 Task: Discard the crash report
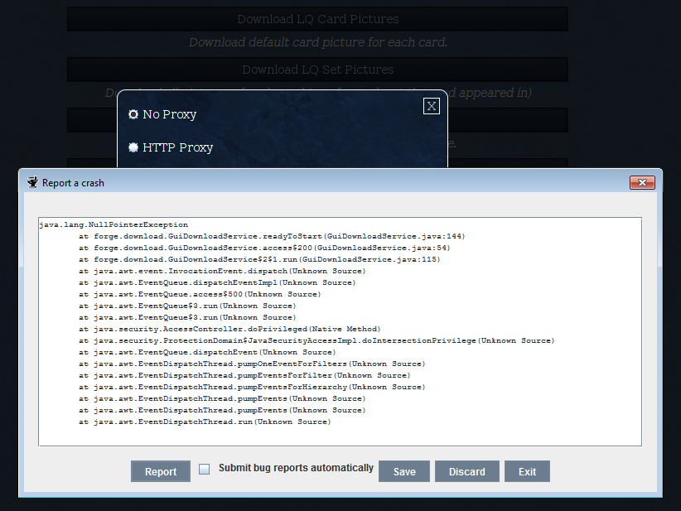[x=467, y=471]
